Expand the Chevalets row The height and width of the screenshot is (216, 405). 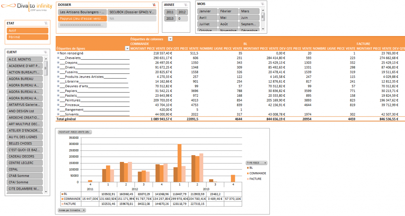point(58,58)
